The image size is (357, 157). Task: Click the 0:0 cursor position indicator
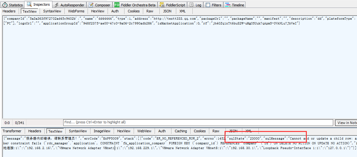7,123
